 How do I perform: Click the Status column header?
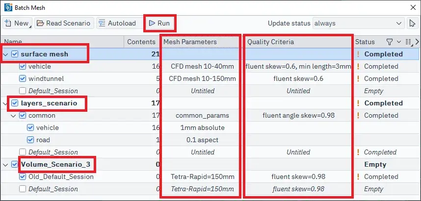point(365,42)
